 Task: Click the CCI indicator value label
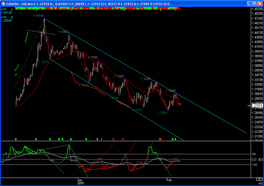click(257, 159)
